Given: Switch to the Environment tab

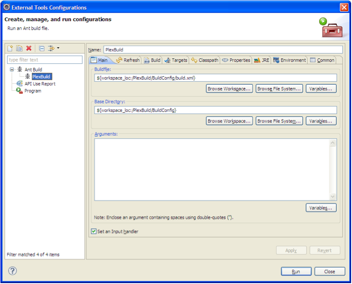Looking at the screenshot, I should (x=290, y=60).
